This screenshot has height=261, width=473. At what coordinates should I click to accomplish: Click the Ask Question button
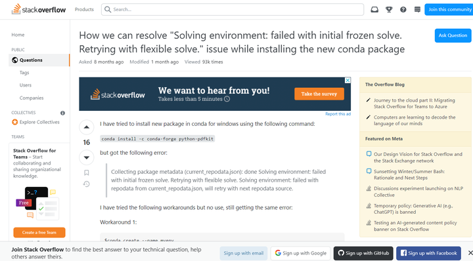click(x=453, y=35)
